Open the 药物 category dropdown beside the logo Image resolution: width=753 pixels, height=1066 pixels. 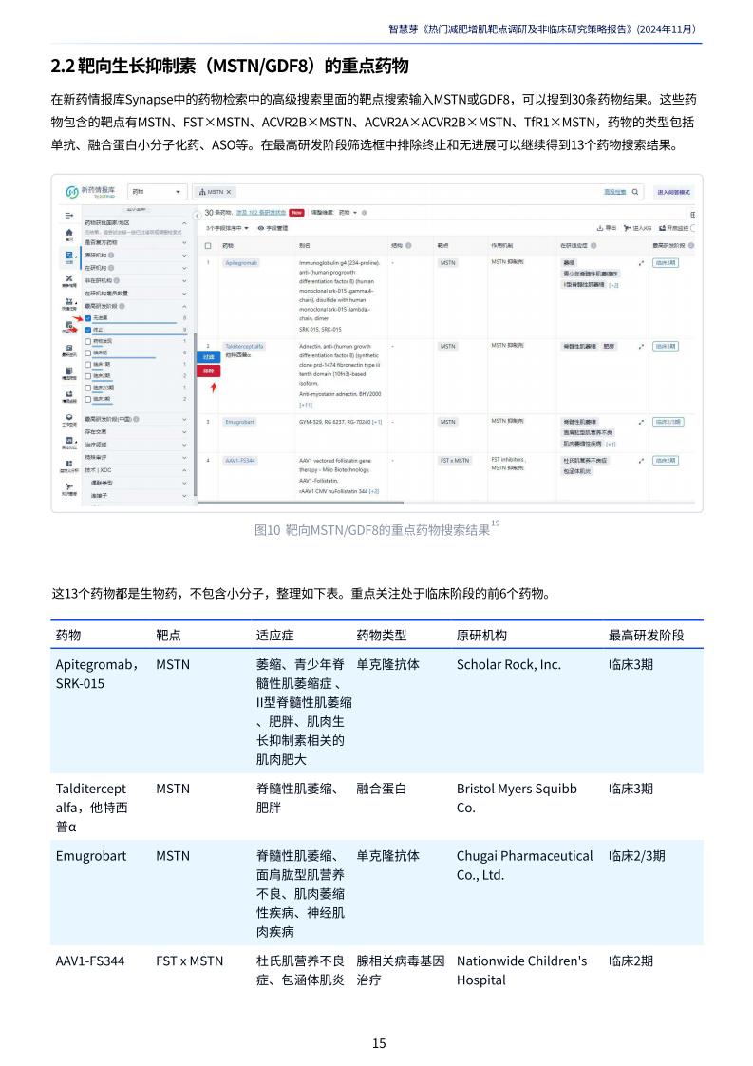click(x=157, y=193)
